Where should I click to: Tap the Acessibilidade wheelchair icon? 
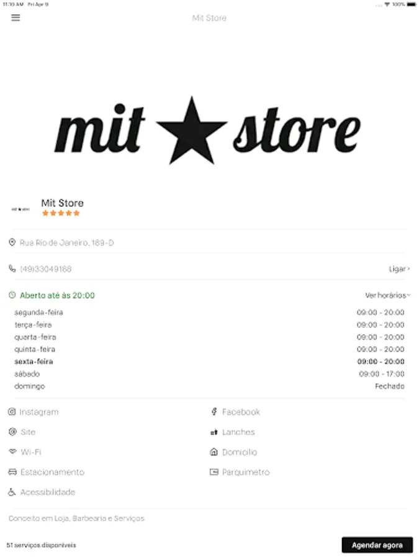12,492
